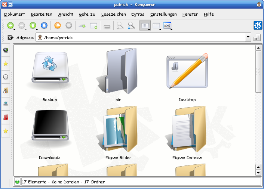Click the KDE gear logo
Image resolution: width=264 pixels, height=189 pixels.
click(x=258, y=25)
